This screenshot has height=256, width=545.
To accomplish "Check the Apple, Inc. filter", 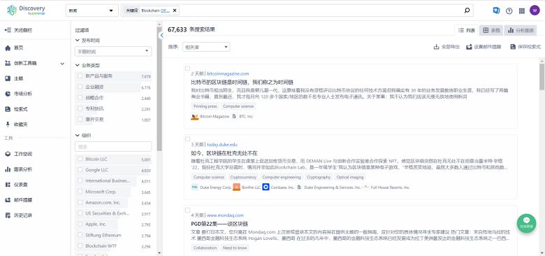I will click(80, 225).
